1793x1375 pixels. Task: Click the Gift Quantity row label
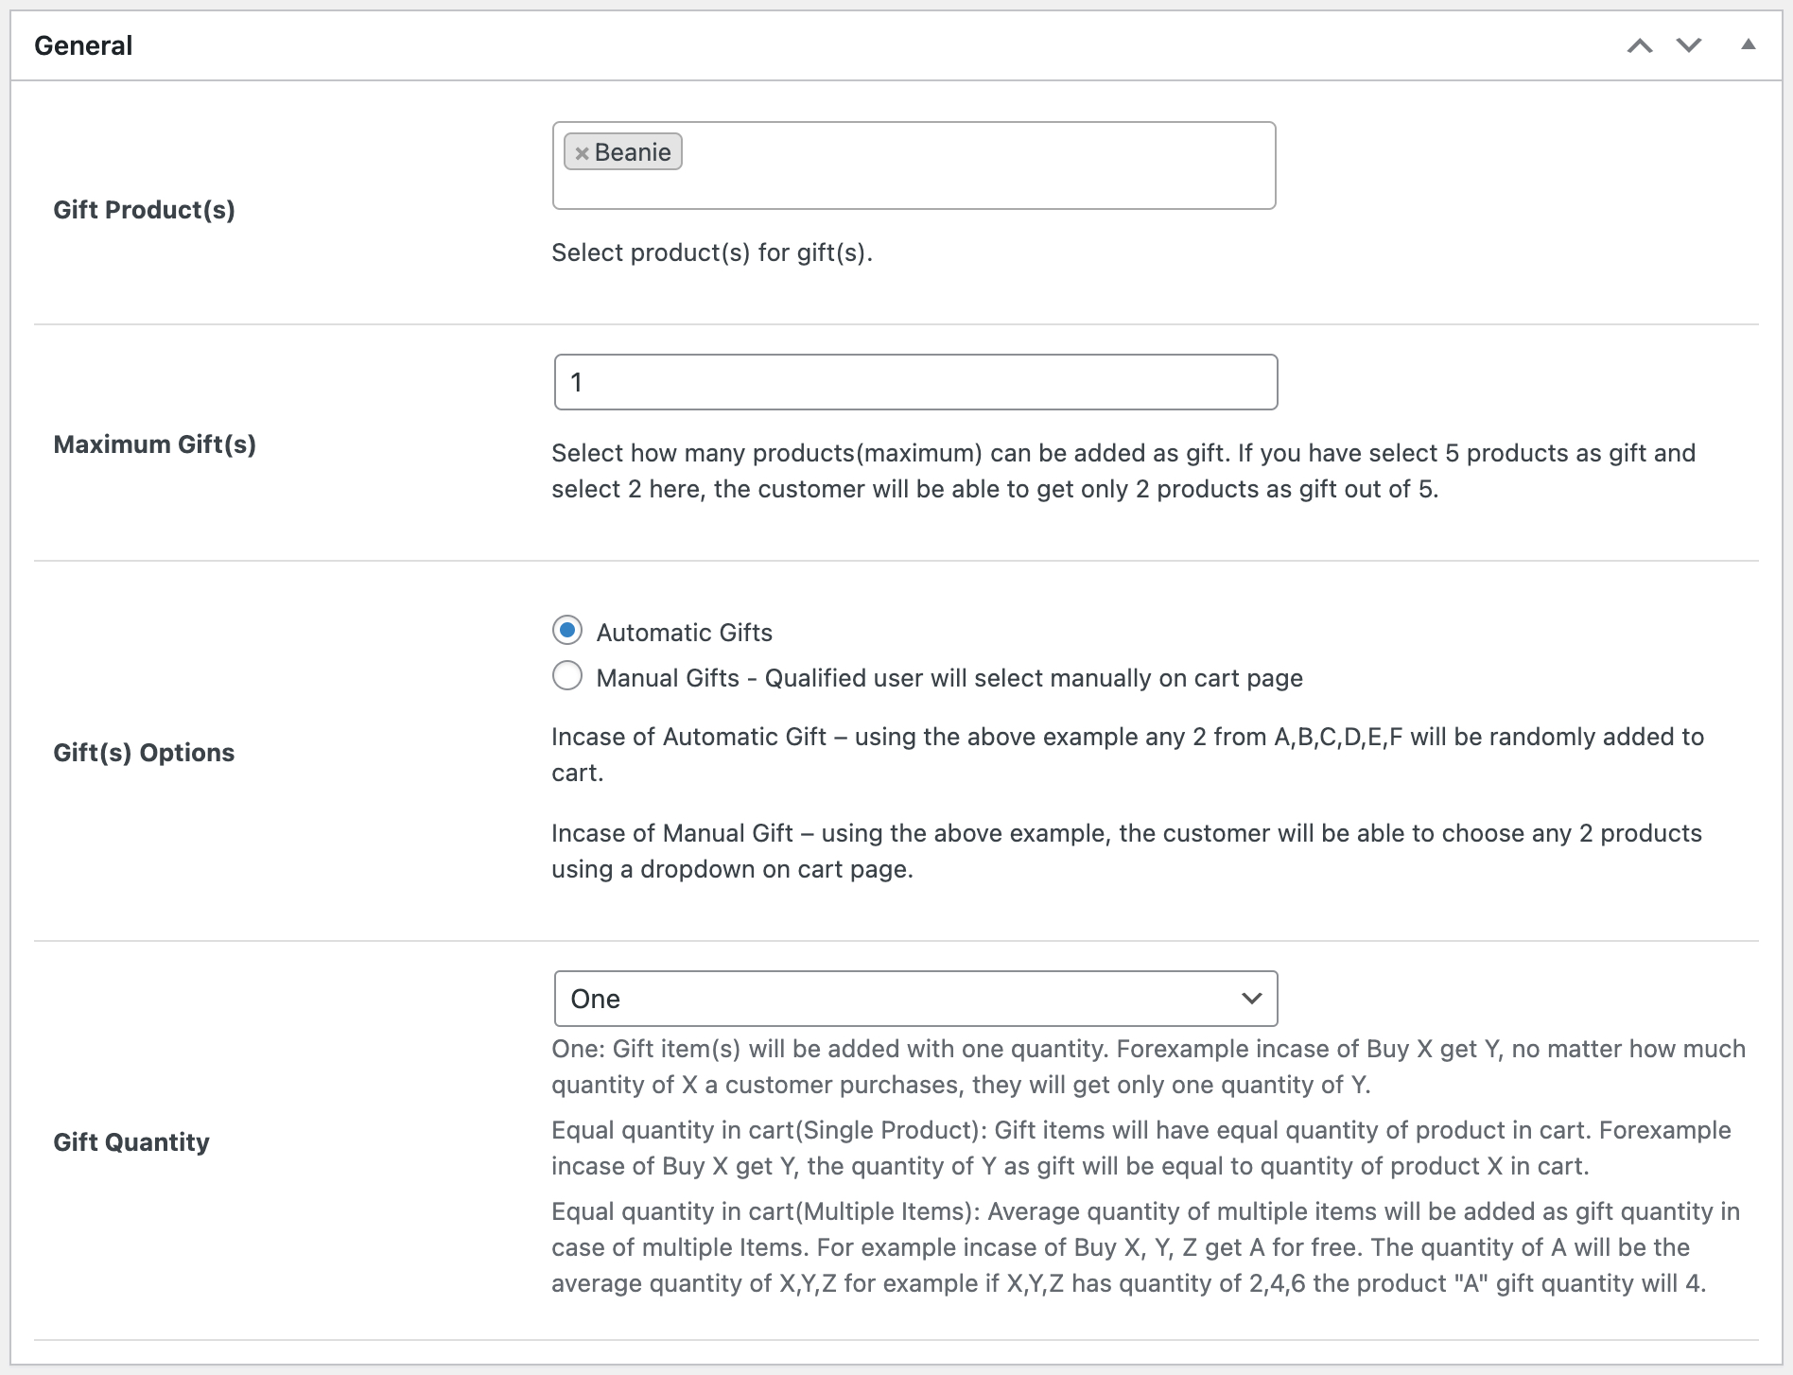[131, 1142]
